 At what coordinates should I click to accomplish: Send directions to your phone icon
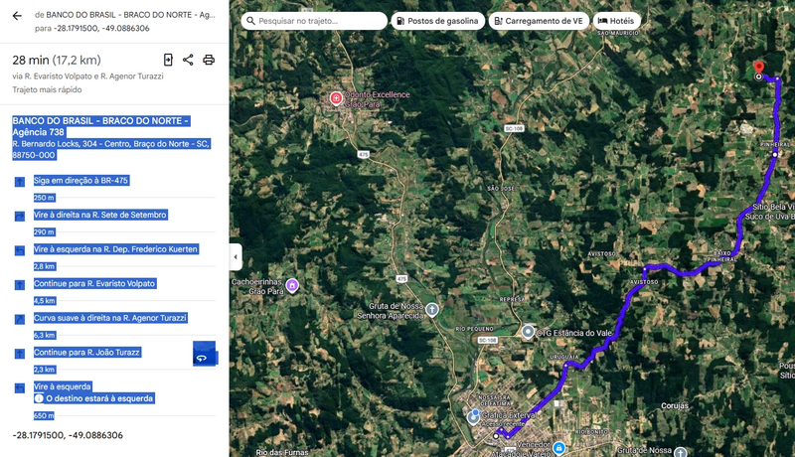pyautogui.click(x=168, y=60)
